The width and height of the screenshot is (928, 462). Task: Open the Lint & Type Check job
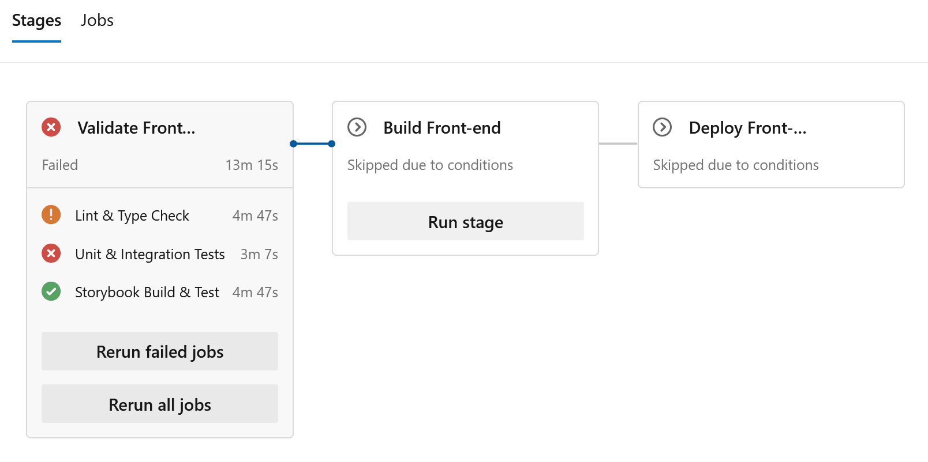click(132, 216)
